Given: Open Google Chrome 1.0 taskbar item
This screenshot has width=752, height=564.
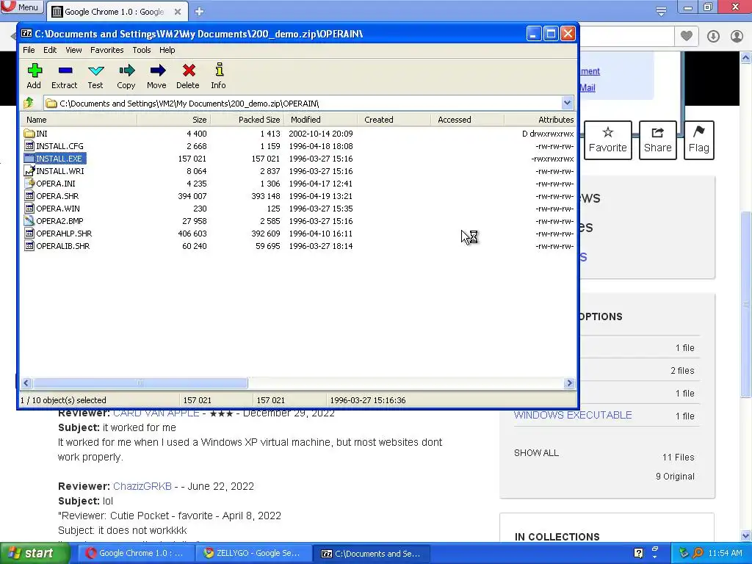Looking at the screenshot, I should pos(135,553).
